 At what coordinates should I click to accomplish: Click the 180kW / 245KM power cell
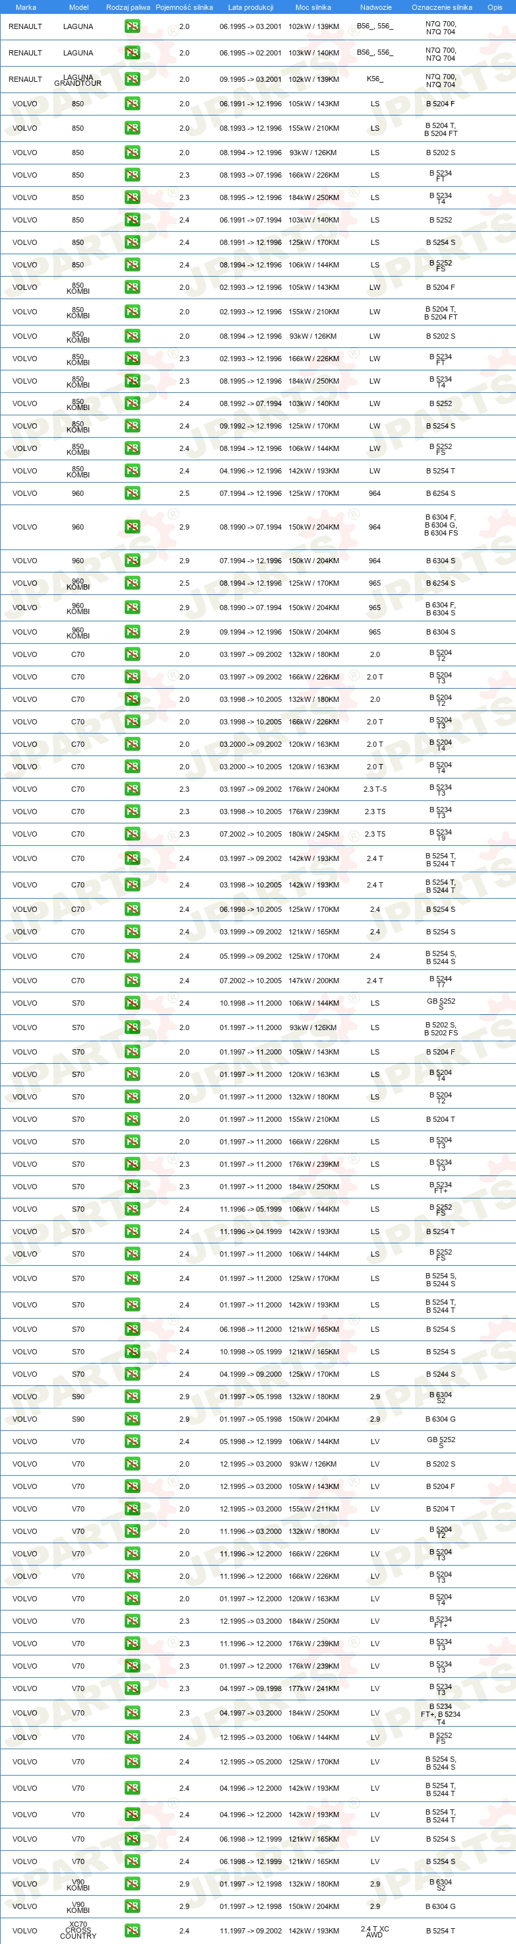pyautogui.click(x=314, y=835)
